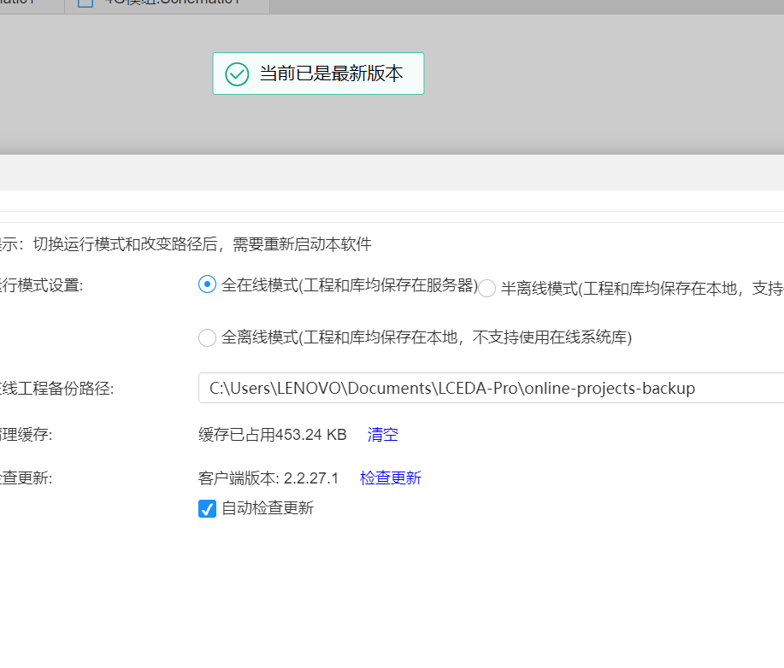Open the partially visible leftmost tab
The width and height of the screenshot is (784, 668).
31,3
